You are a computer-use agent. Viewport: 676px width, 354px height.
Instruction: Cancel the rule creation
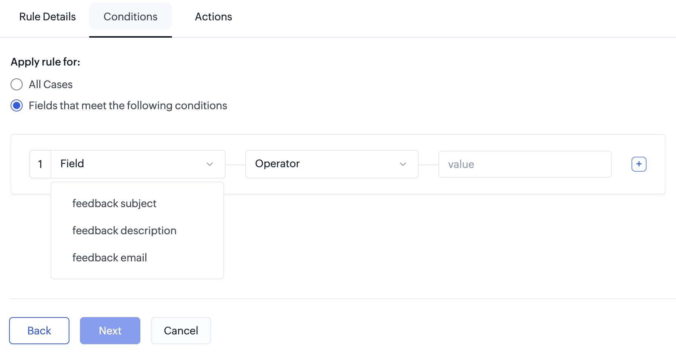point(181,331)
